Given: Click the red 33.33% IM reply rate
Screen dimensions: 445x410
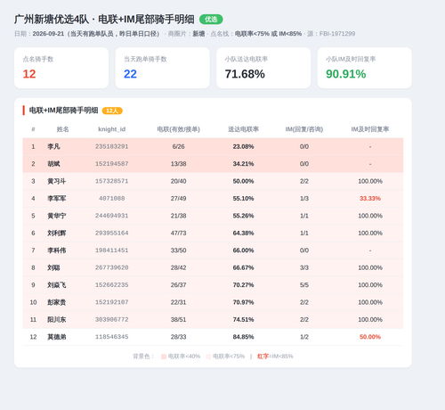Looking at the screenshot, I should tap(370, 199).
